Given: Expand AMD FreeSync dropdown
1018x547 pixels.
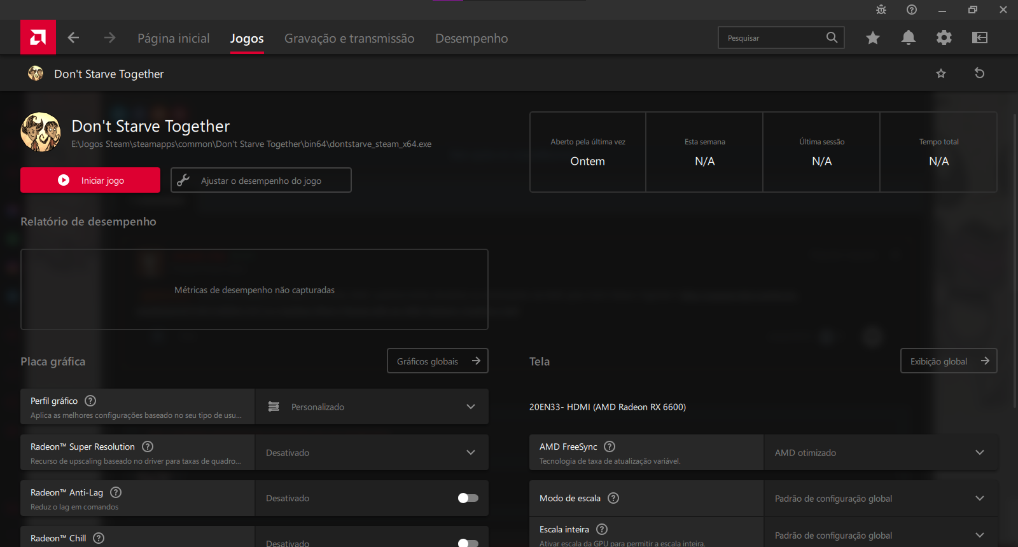Looking at the screenshot, I should 881,452.
